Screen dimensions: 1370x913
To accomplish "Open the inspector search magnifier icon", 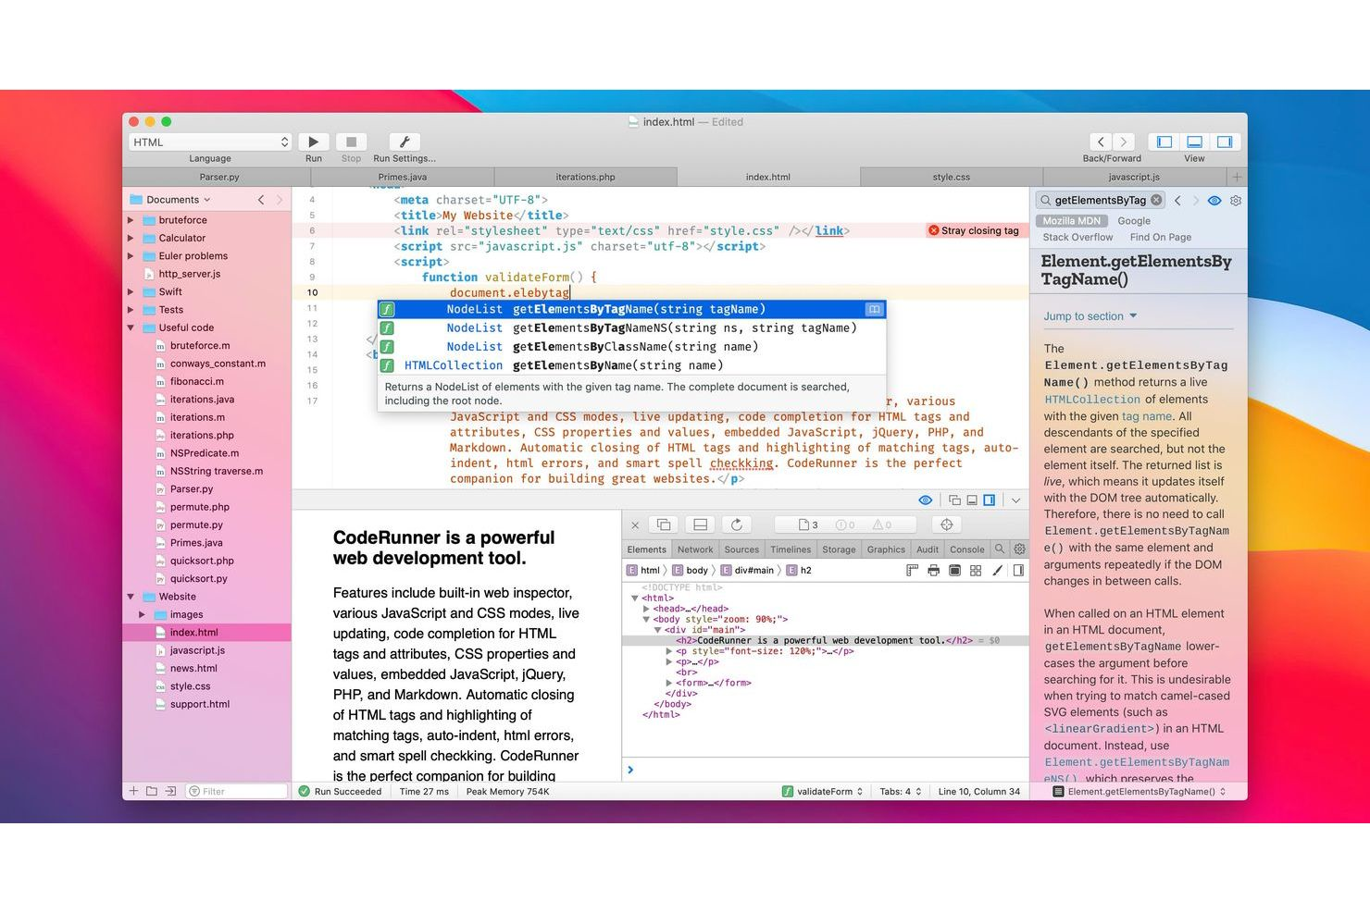I will tap(1000, 549).
